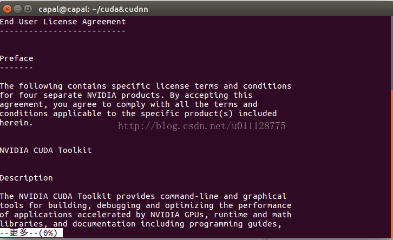Click the line starting The following contains specific

(x=146, y=86)
